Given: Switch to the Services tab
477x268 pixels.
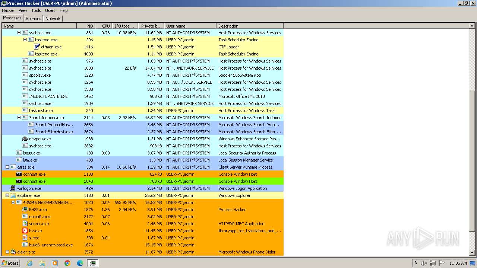Looking at the screenshot, I should point(34,18).
